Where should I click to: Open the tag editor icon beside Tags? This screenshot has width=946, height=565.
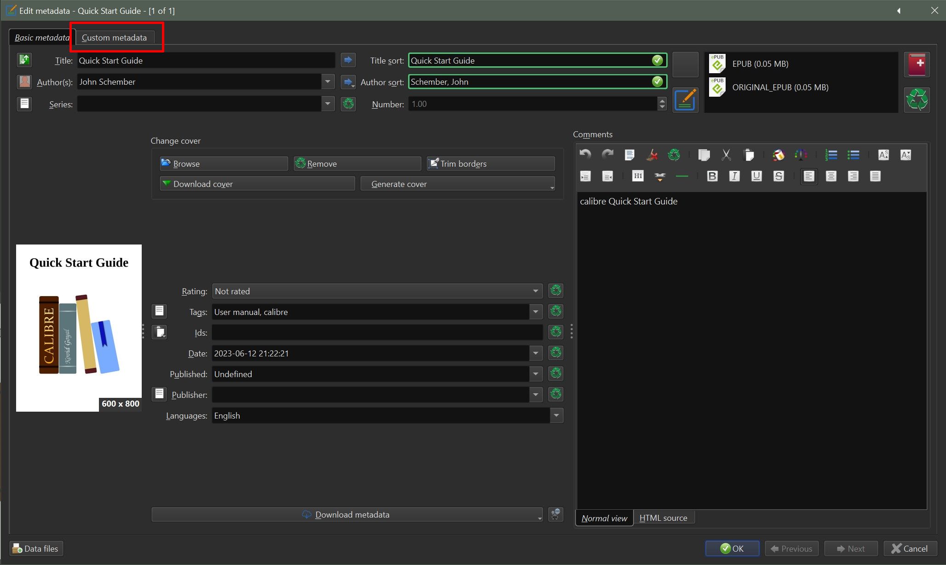[x=159, y=311]
